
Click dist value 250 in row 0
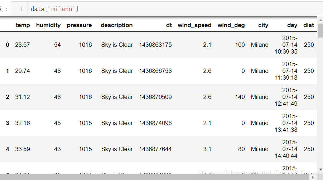click(309, 45)
